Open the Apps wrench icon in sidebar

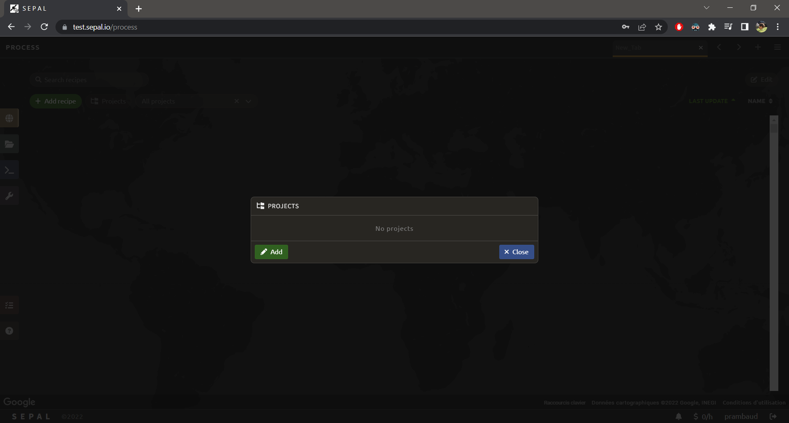9,196
